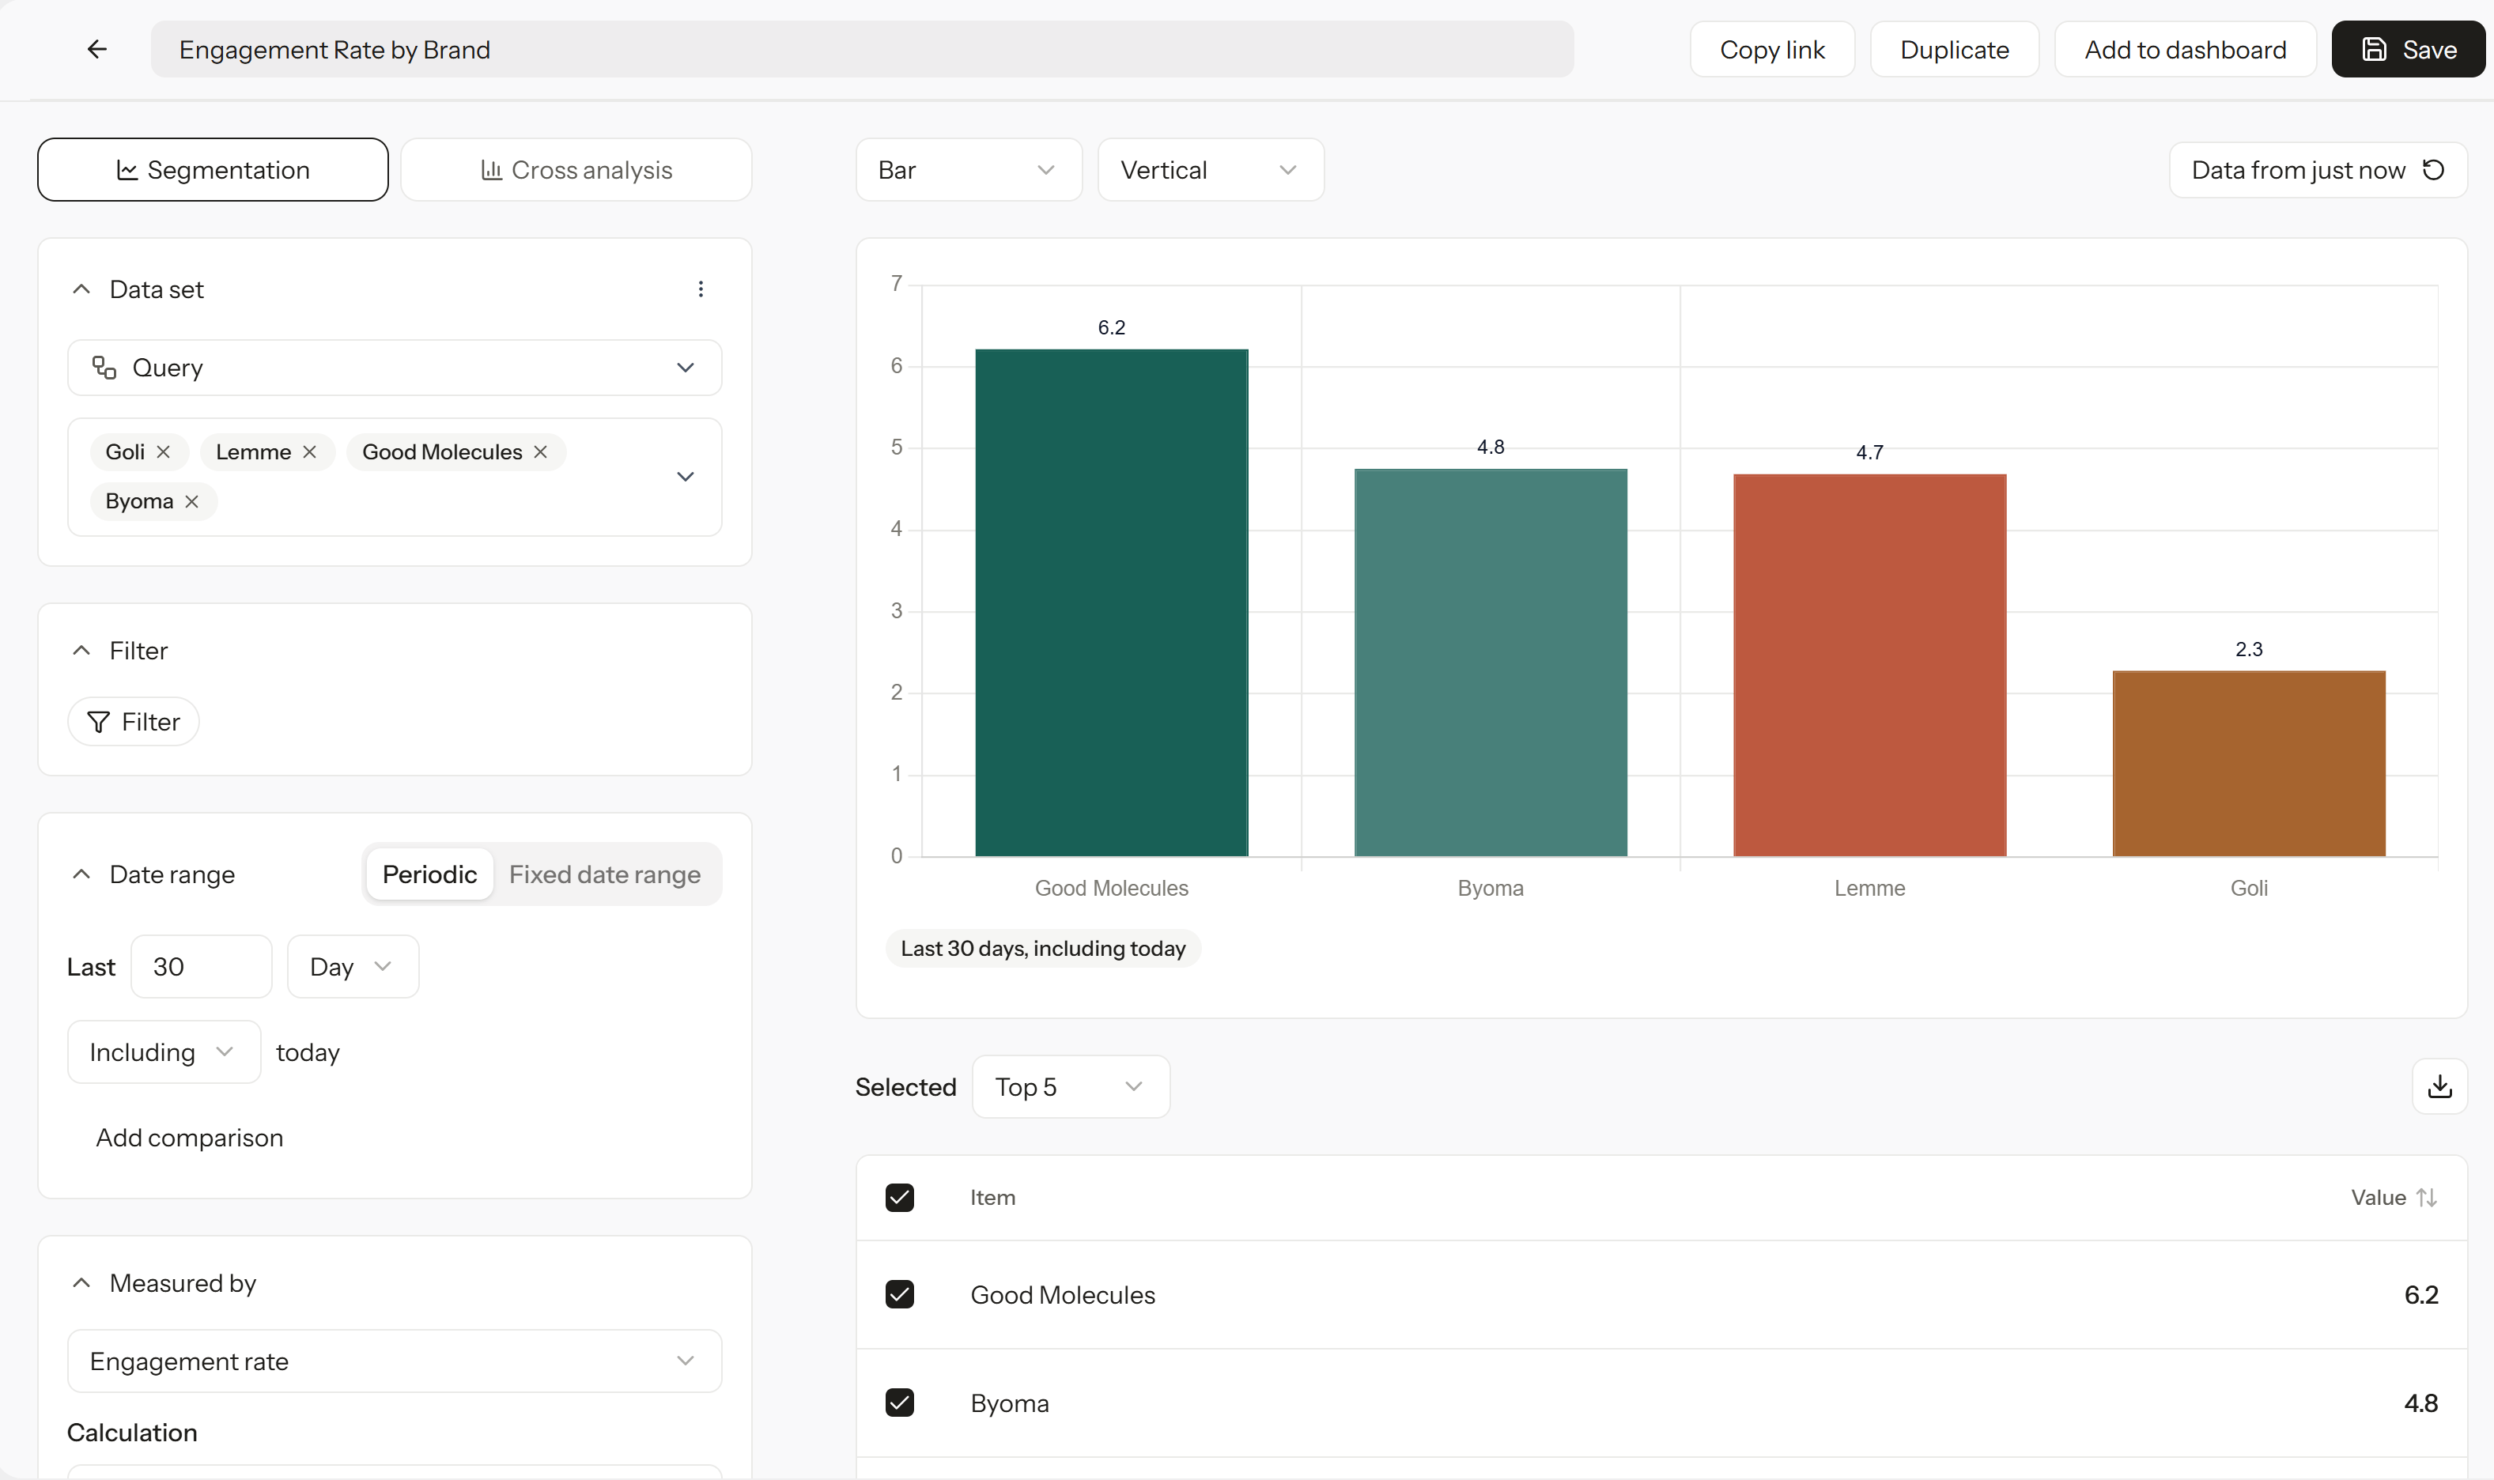This screenshot has width=2494, height=1480.
Task: Toggle the select-all checkbox in table header
Action: 900,1198
